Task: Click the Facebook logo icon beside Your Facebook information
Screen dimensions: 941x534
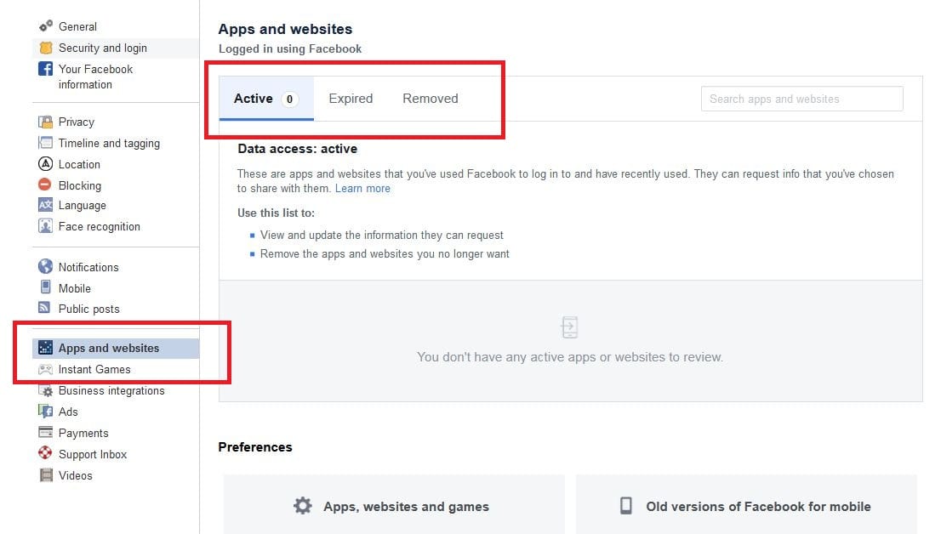Action: tap(46, 70)
